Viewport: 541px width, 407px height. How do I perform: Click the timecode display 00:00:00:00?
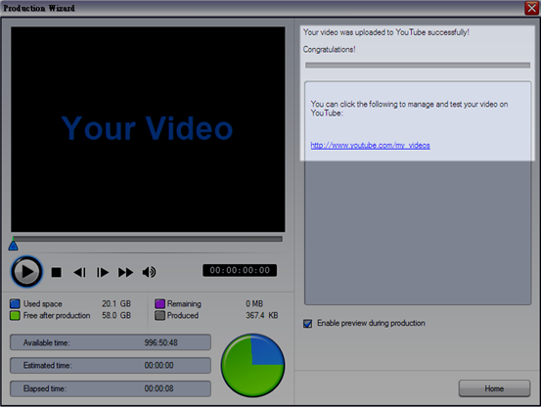click(x=240, y=270)
